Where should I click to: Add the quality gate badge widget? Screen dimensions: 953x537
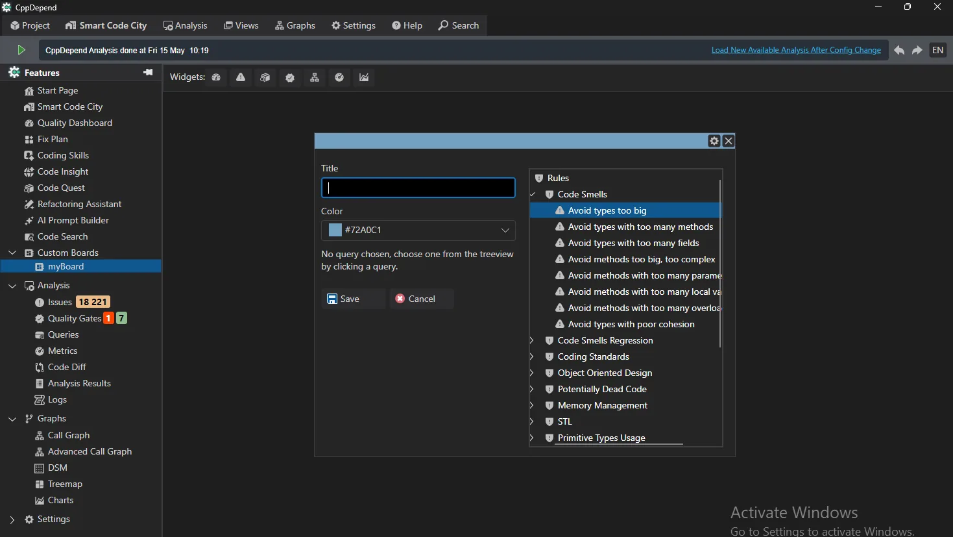tap(290, 77)
